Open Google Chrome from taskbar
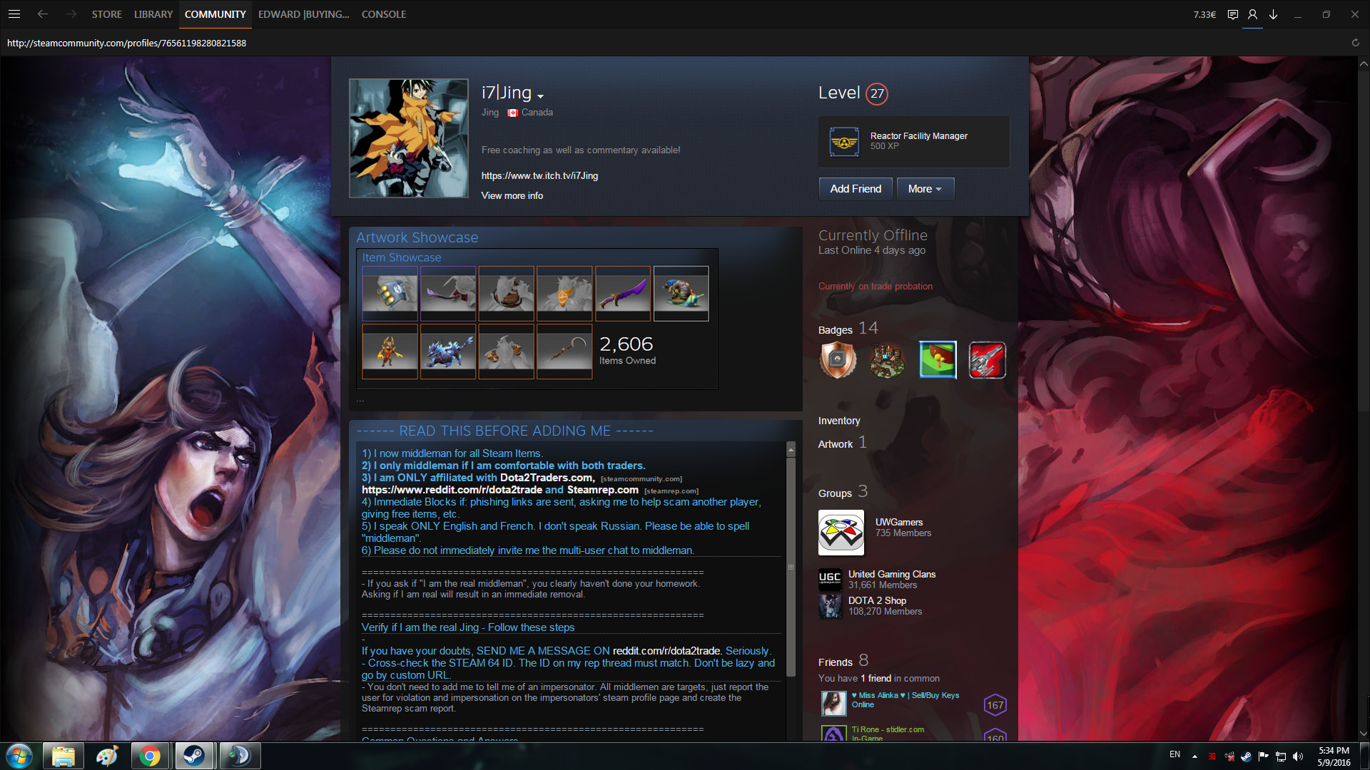 [150, 755]
